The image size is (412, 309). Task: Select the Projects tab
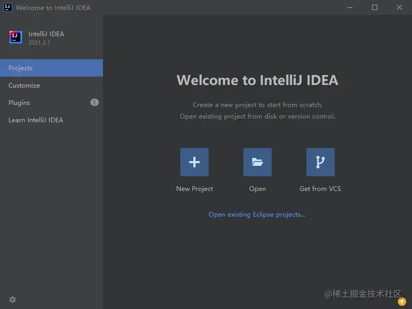click(51, 68)
